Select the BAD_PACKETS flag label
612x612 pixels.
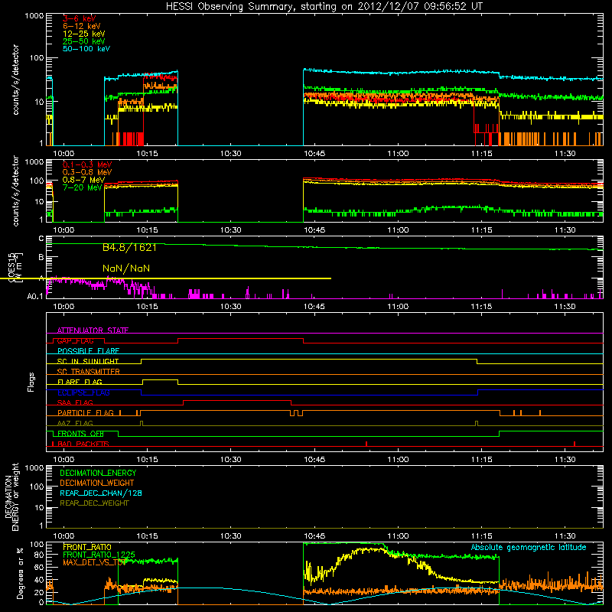83,444
